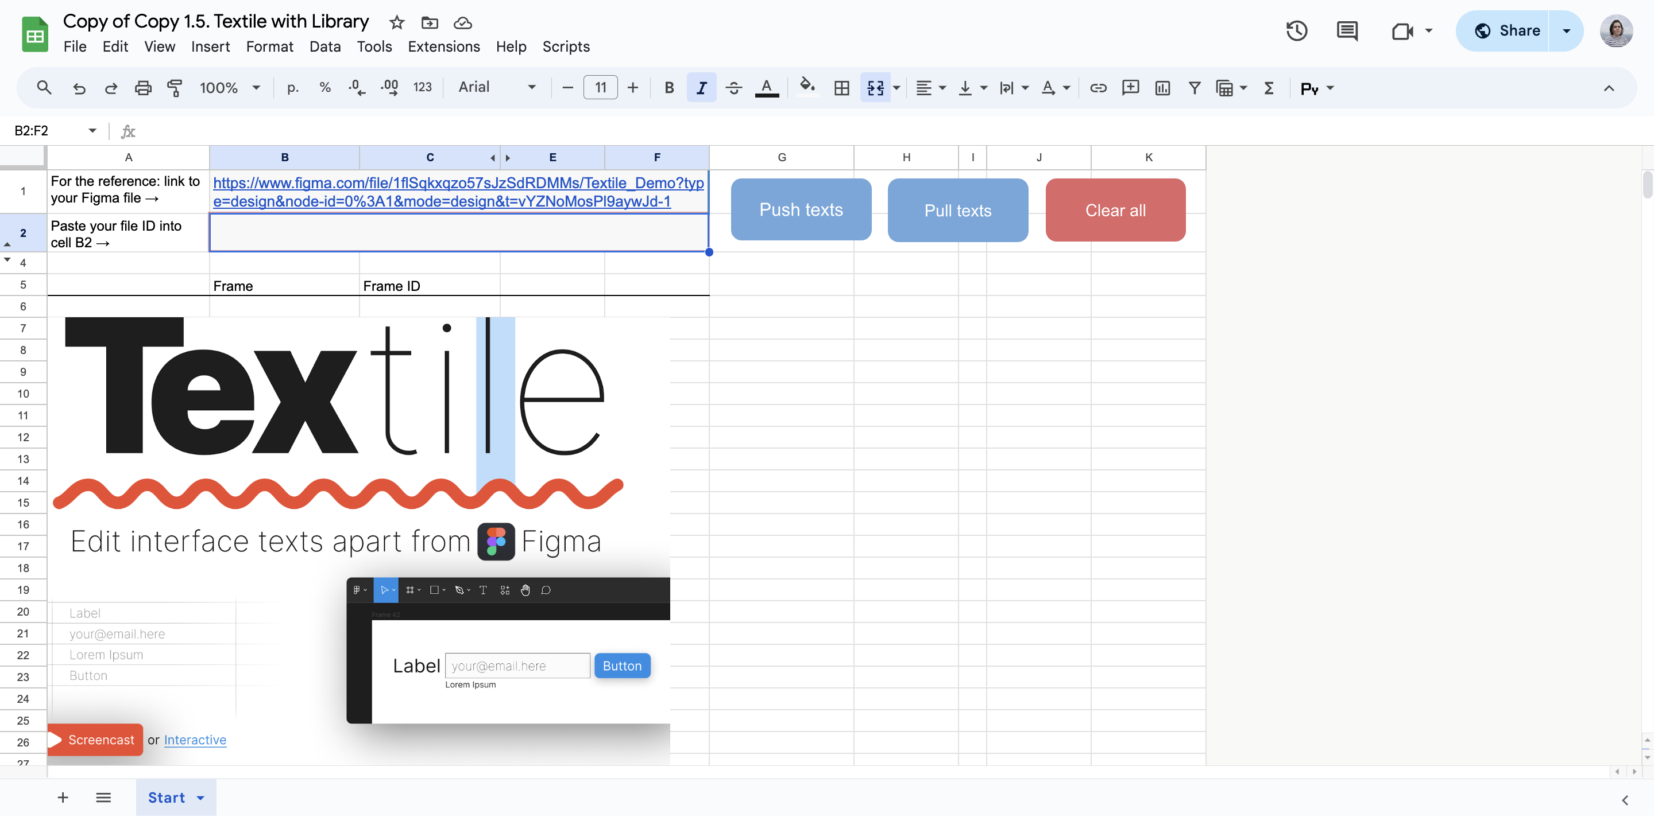Activate the paint format tool
This screenshot has height=817, width=1654.
coord(174,88)
